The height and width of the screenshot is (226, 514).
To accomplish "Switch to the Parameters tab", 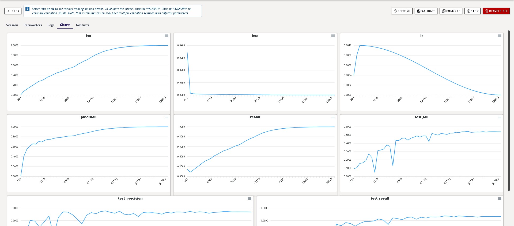I will coord(33,25).
